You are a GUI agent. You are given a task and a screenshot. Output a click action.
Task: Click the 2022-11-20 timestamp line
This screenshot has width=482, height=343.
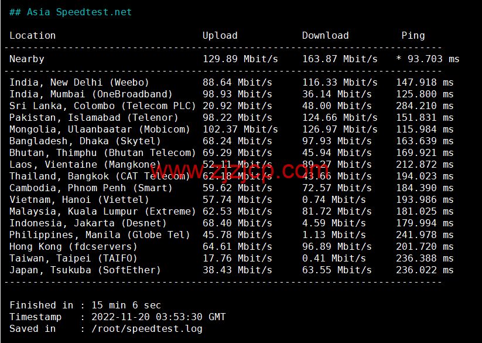pos(117,317)
